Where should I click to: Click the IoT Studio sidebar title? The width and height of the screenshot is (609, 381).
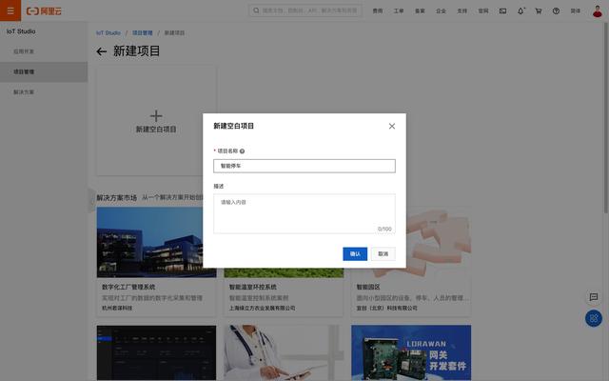click(21, 31)
